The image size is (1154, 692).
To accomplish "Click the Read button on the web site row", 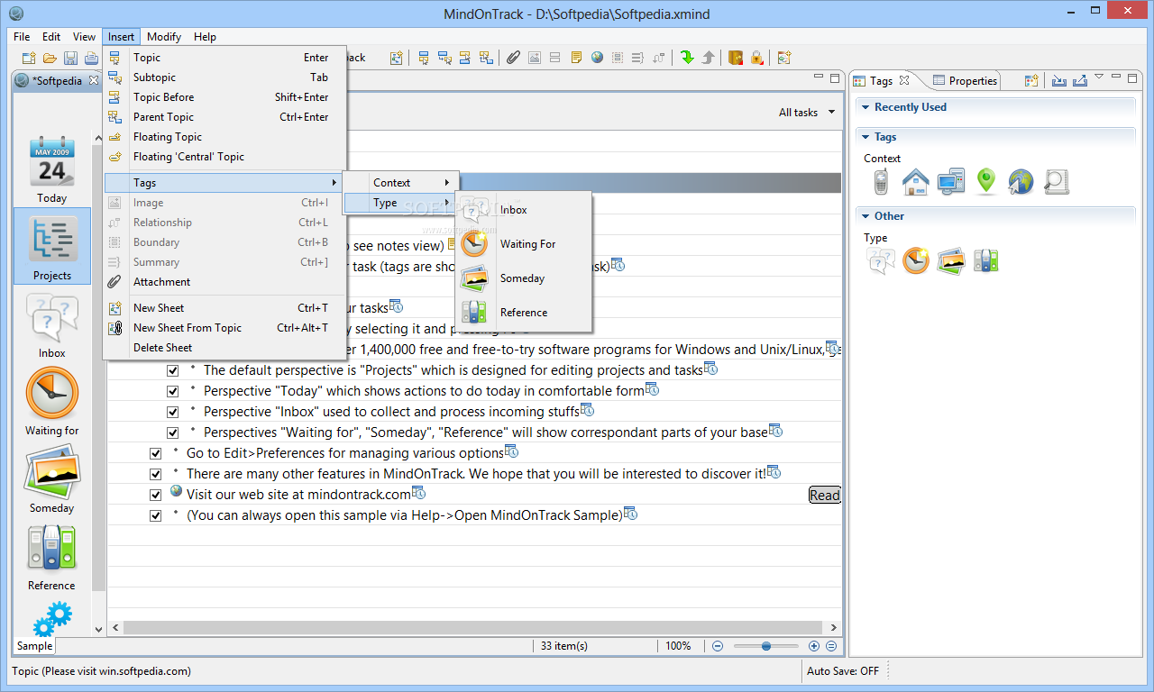I will tap(824, 495).
